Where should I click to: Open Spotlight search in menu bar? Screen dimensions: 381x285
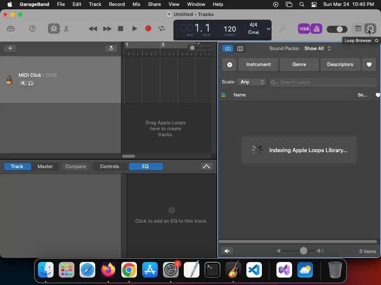click(301, 4)
